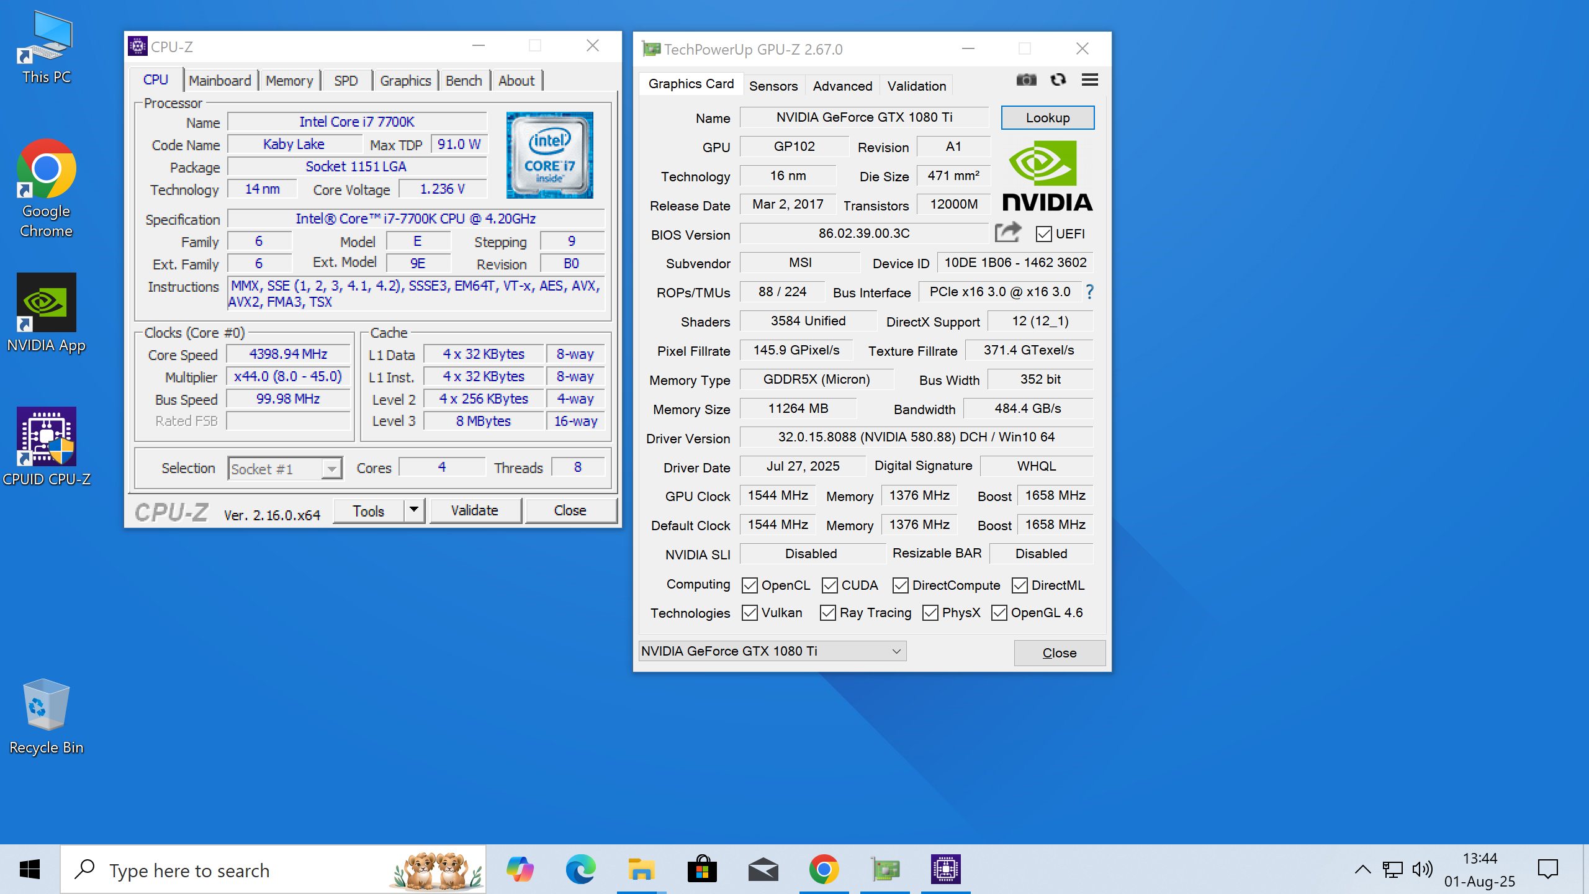
Task: Click GPU Name field NVIDIA GeForce GTX 1080 Ti
Action: [865, 117]
